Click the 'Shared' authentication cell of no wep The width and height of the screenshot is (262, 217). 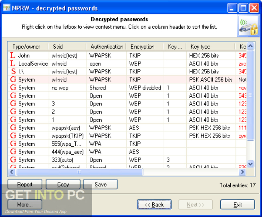pyautogui.click(x=98, y=88)
